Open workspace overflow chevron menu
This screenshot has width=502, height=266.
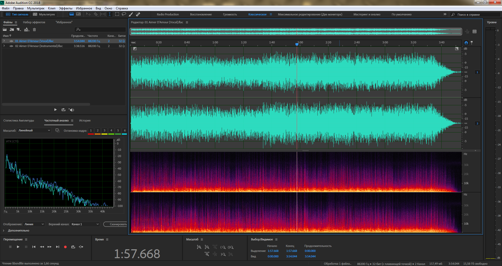point(445,14)
